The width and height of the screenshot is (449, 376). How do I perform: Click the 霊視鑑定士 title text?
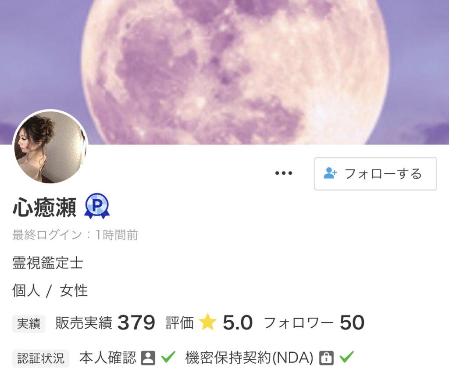coord(48,263)
